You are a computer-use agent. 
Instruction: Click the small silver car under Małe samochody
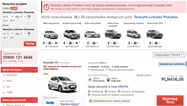click(51, 35)
